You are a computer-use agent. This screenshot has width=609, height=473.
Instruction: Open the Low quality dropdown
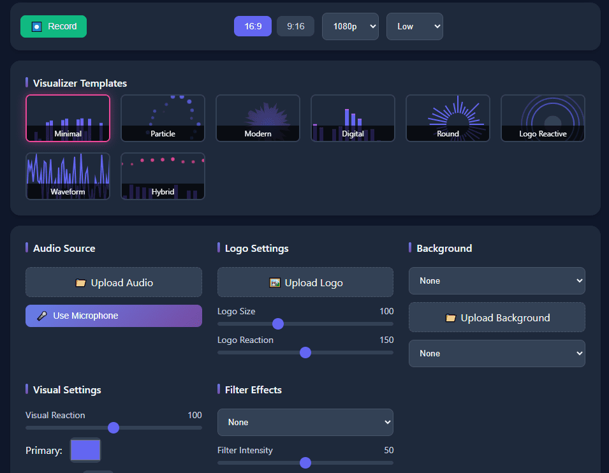click(415, 26)
